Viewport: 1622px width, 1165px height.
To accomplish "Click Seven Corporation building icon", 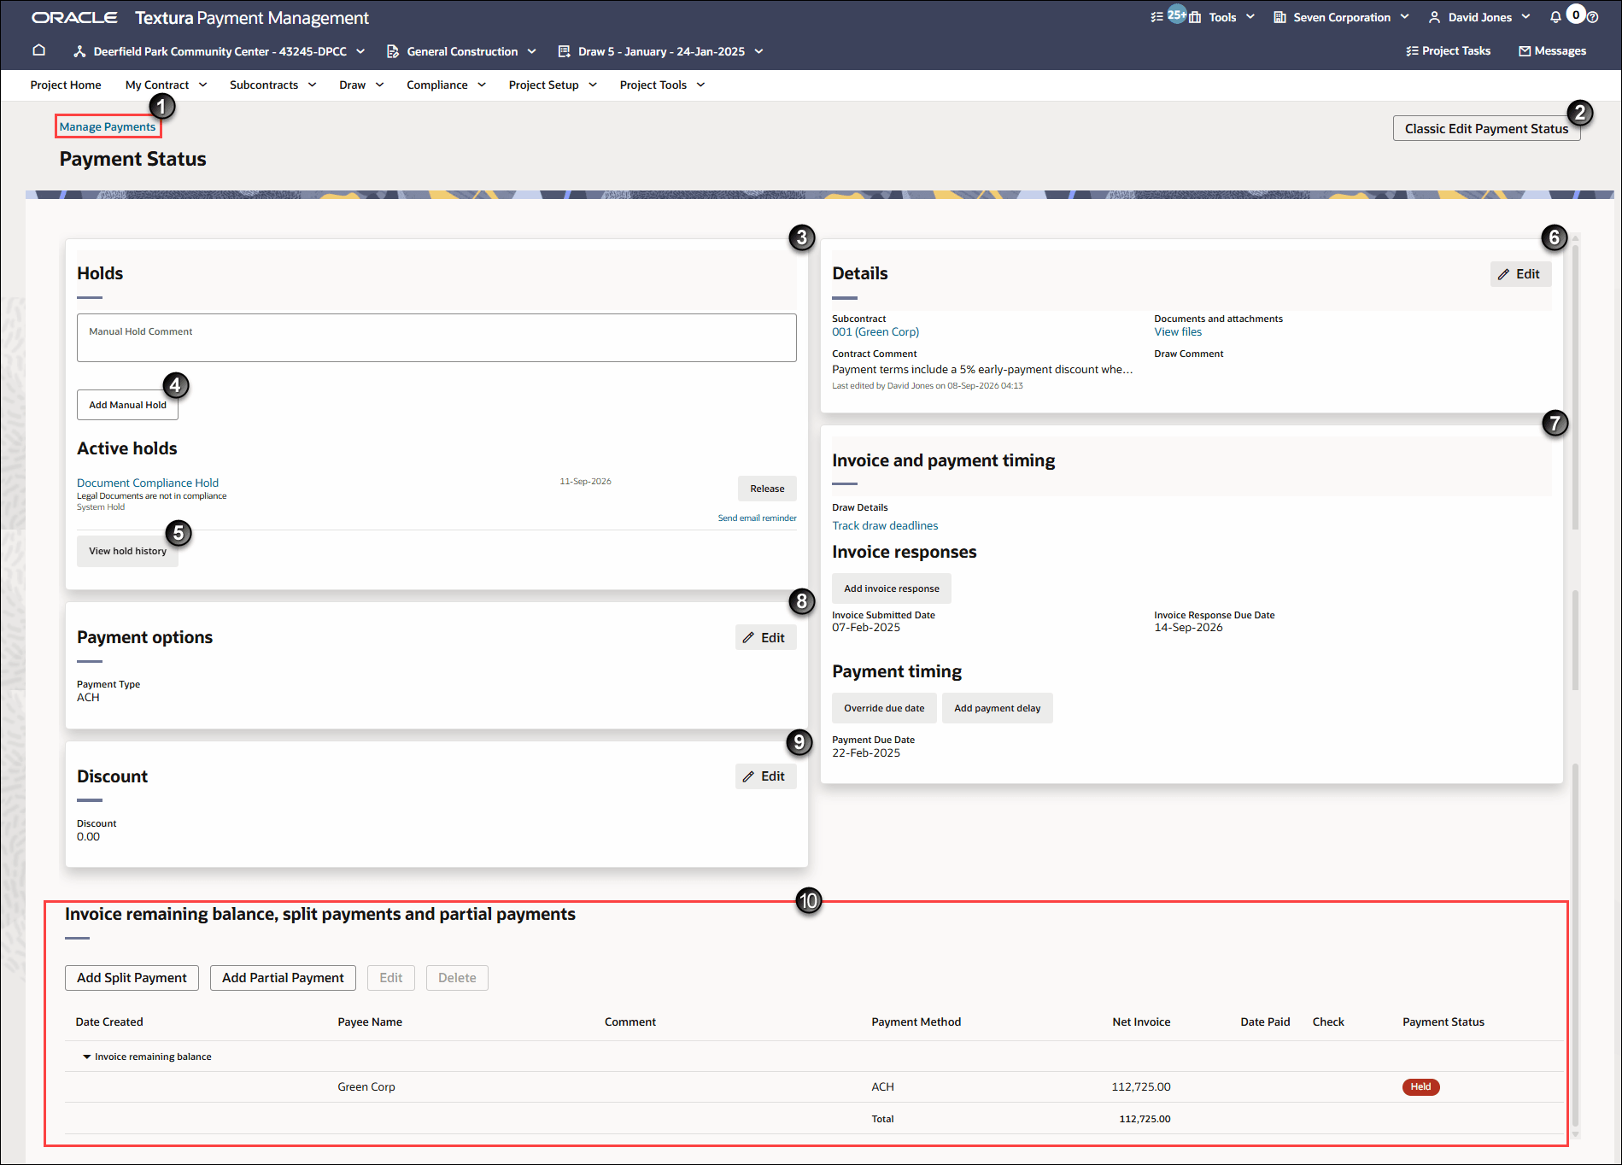I will (1279, 17).
